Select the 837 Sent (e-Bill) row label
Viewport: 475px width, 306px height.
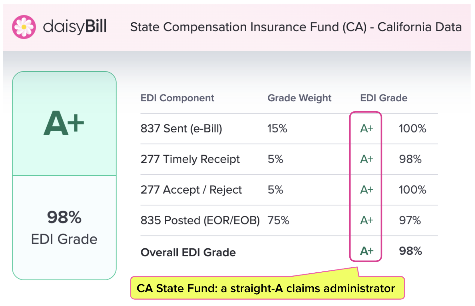(181, 128)
